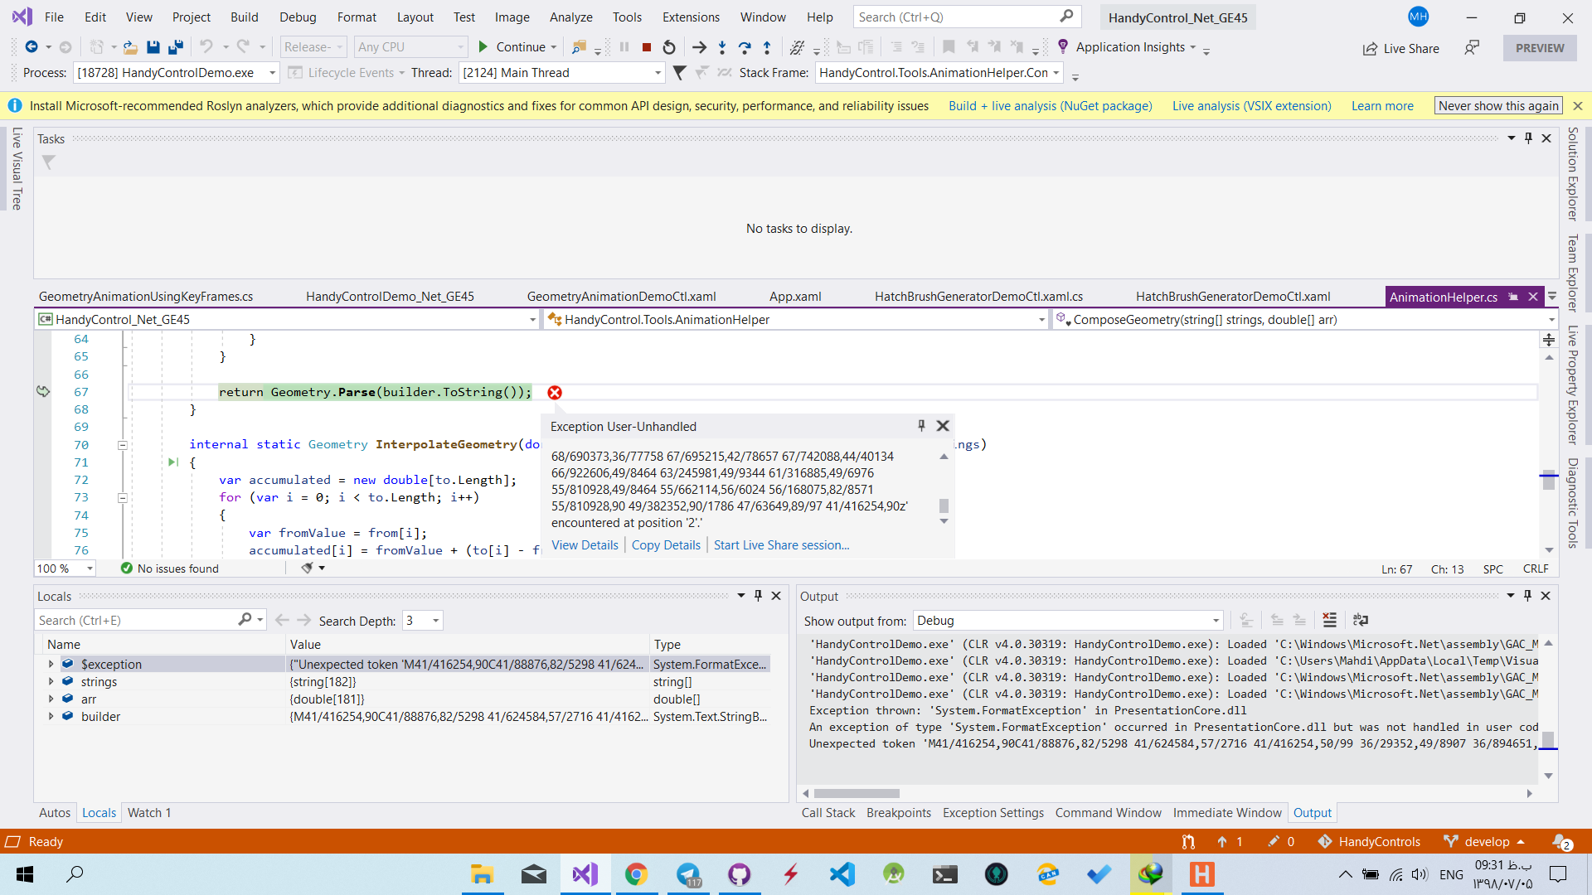Pin the Exception popup window
Screen dimensions: 1592x895
pos(921,426)
